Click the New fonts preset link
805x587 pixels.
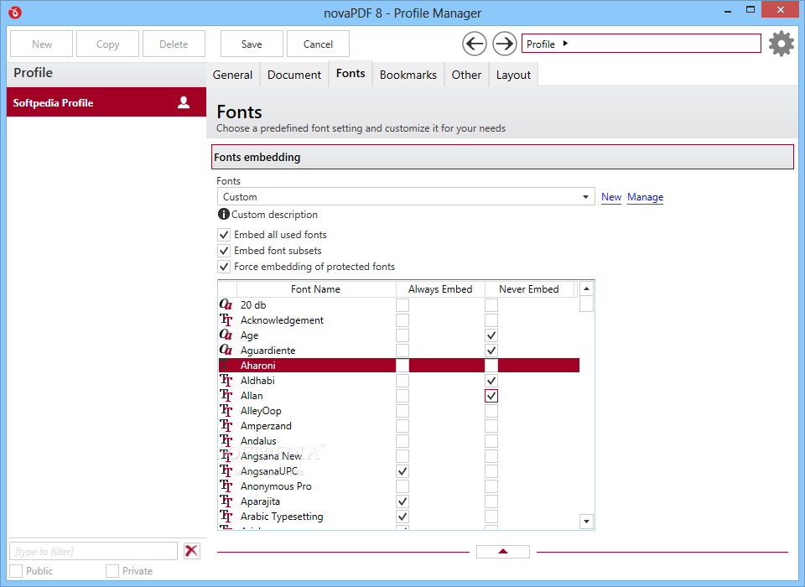(611, 197)
